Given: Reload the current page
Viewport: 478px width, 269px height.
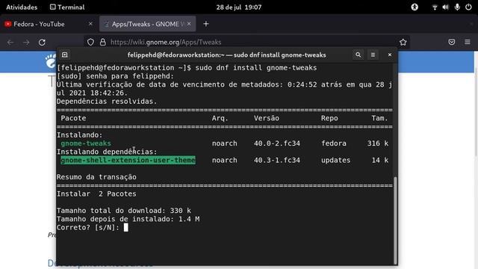Looking at the screenshot, I should (x=42, y=42).
